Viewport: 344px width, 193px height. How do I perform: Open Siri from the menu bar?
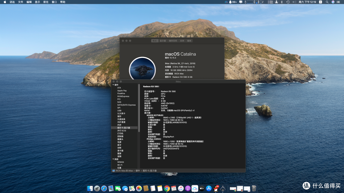click(x=333, y=2)
